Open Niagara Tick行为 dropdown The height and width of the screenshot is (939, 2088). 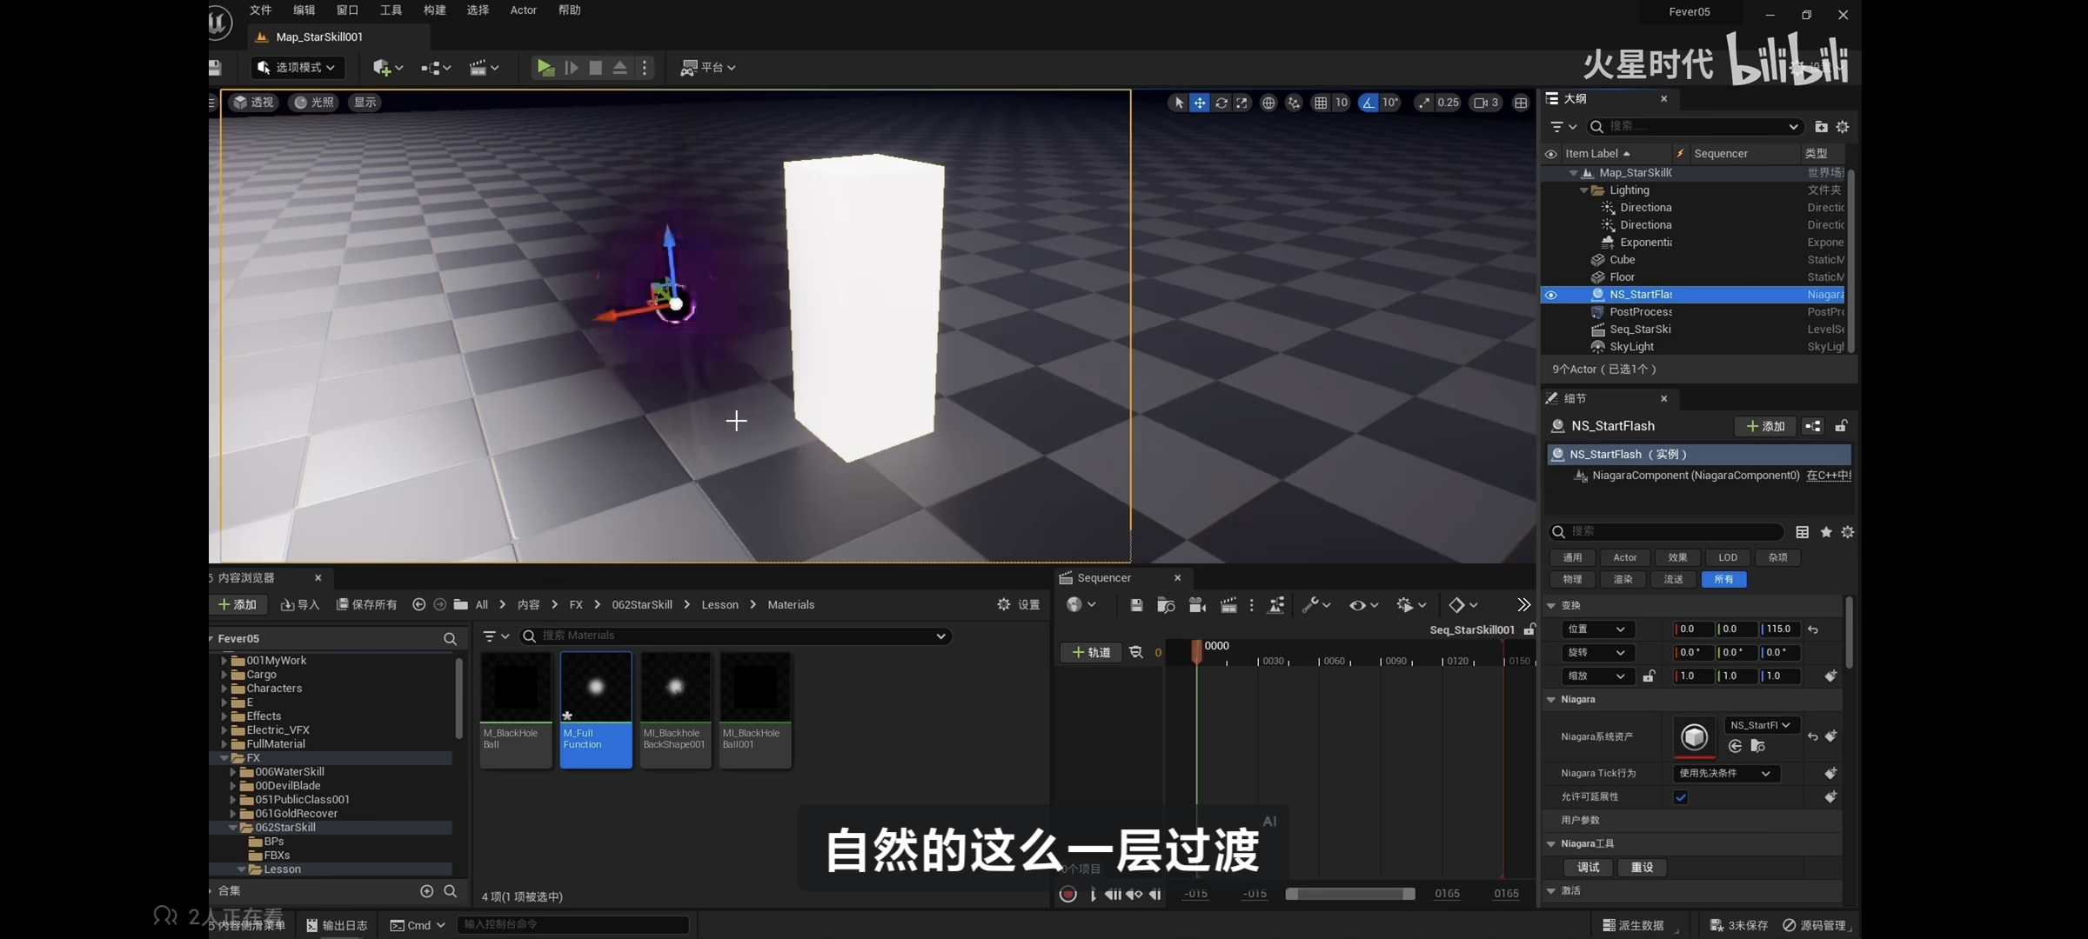1724,774
